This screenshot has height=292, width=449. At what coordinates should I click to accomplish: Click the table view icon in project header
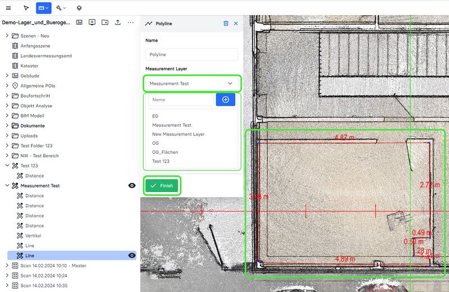(x=79, y=22)
